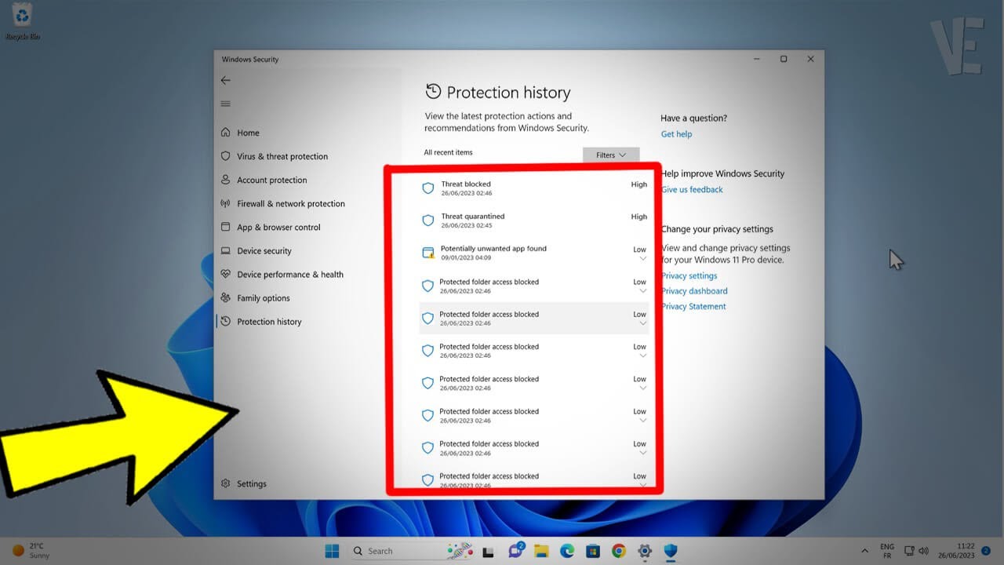Viewport: 1004px width, 565px height.
Task: Open Privacy settings link
Action: (689, 275)
